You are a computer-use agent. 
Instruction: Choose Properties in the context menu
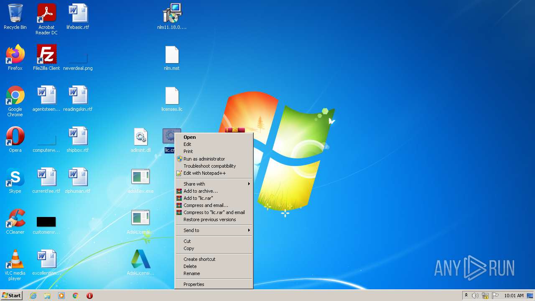coord(214,284)
